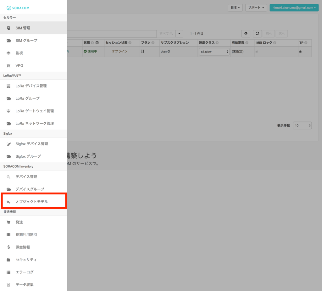Open the account email dropdown
322x291 pixels.
294,8
